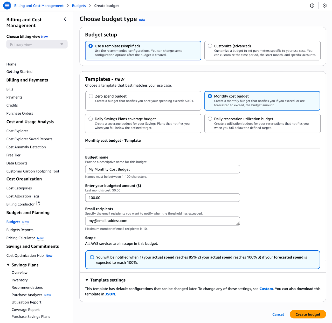The height and width of the screenshot is (323, 332).
Task: Open Free Tier in sidebar
Action: pos(13,155)
